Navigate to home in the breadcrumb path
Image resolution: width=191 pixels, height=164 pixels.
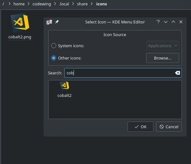click(19, 4)
